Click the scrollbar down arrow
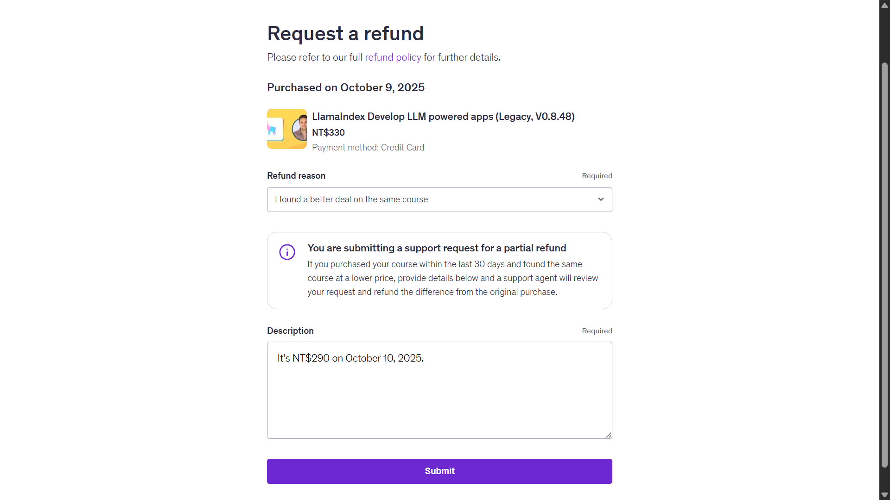The image size is (890, 500). pos(884,495)
